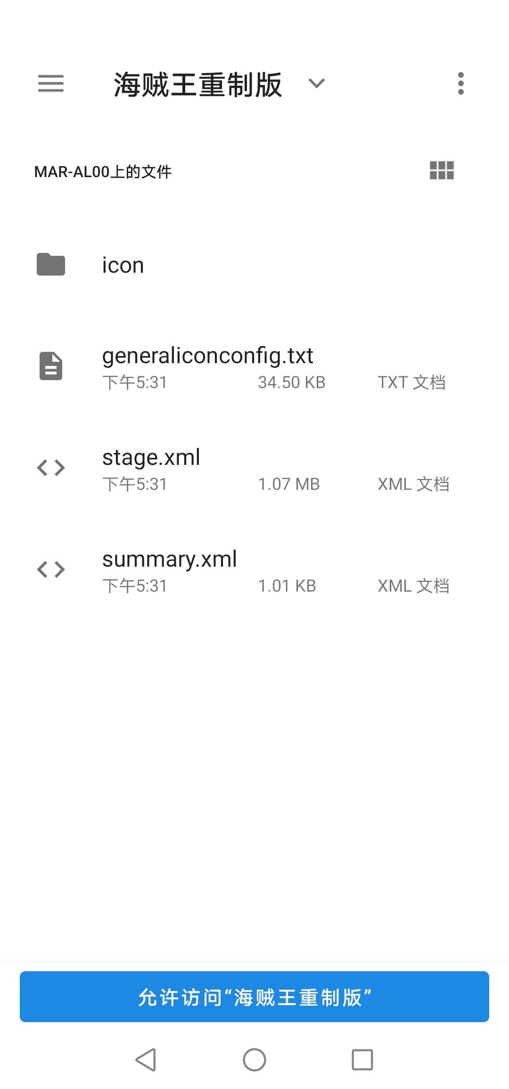Allow access via the 允许访问 button
Viewport: 509px width, 1089px height.
[x=254, y=997]
